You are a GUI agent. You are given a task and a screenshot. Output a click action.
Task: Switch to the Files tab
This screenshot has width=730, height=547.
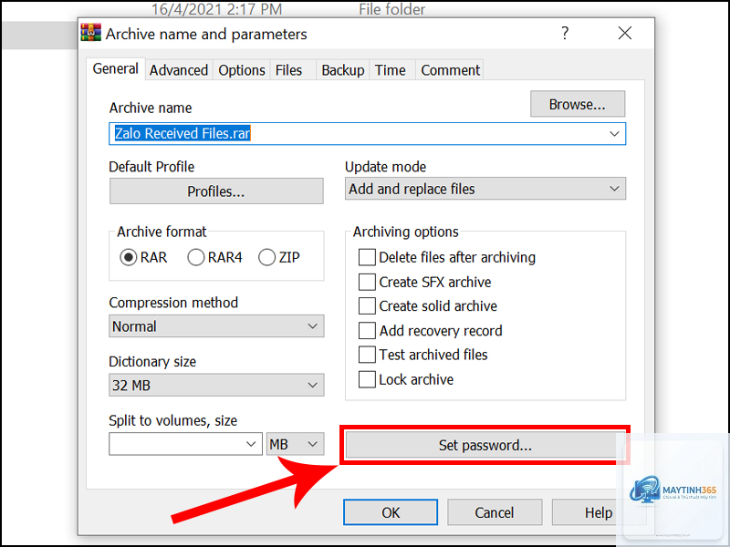click(x=288, y=70)
